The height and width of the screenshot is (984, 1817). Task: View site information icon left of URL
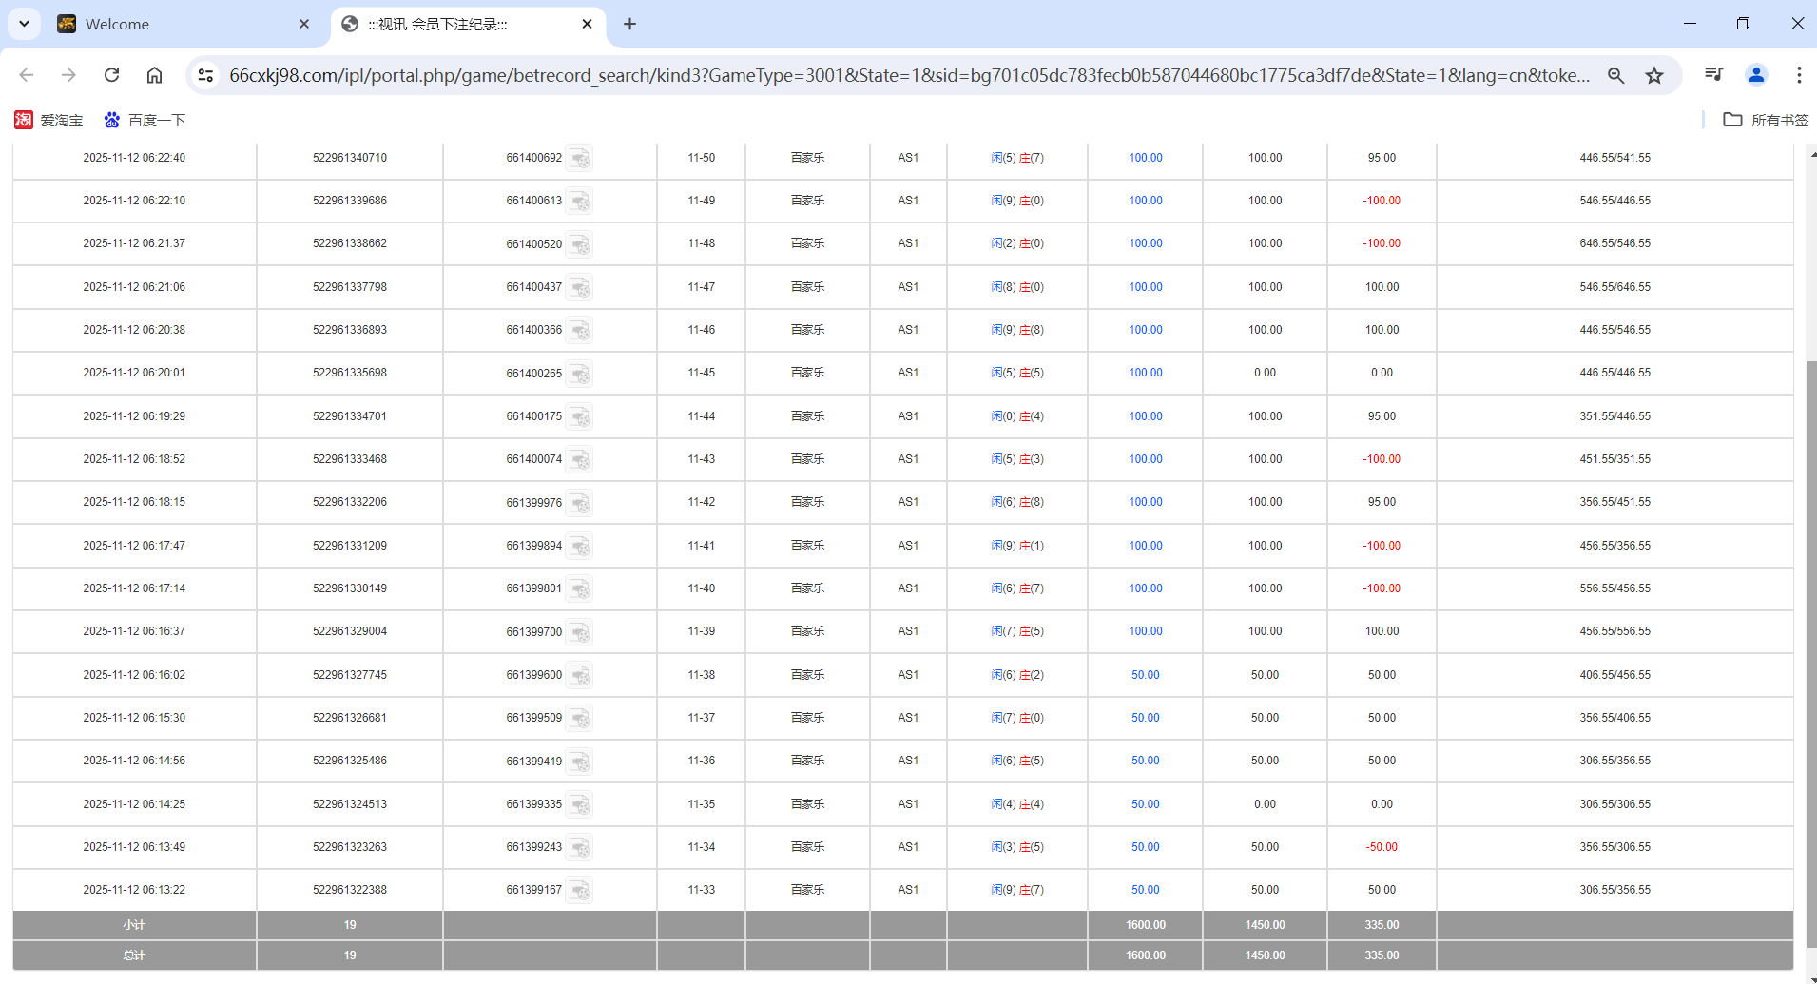(x=205, y=75)
